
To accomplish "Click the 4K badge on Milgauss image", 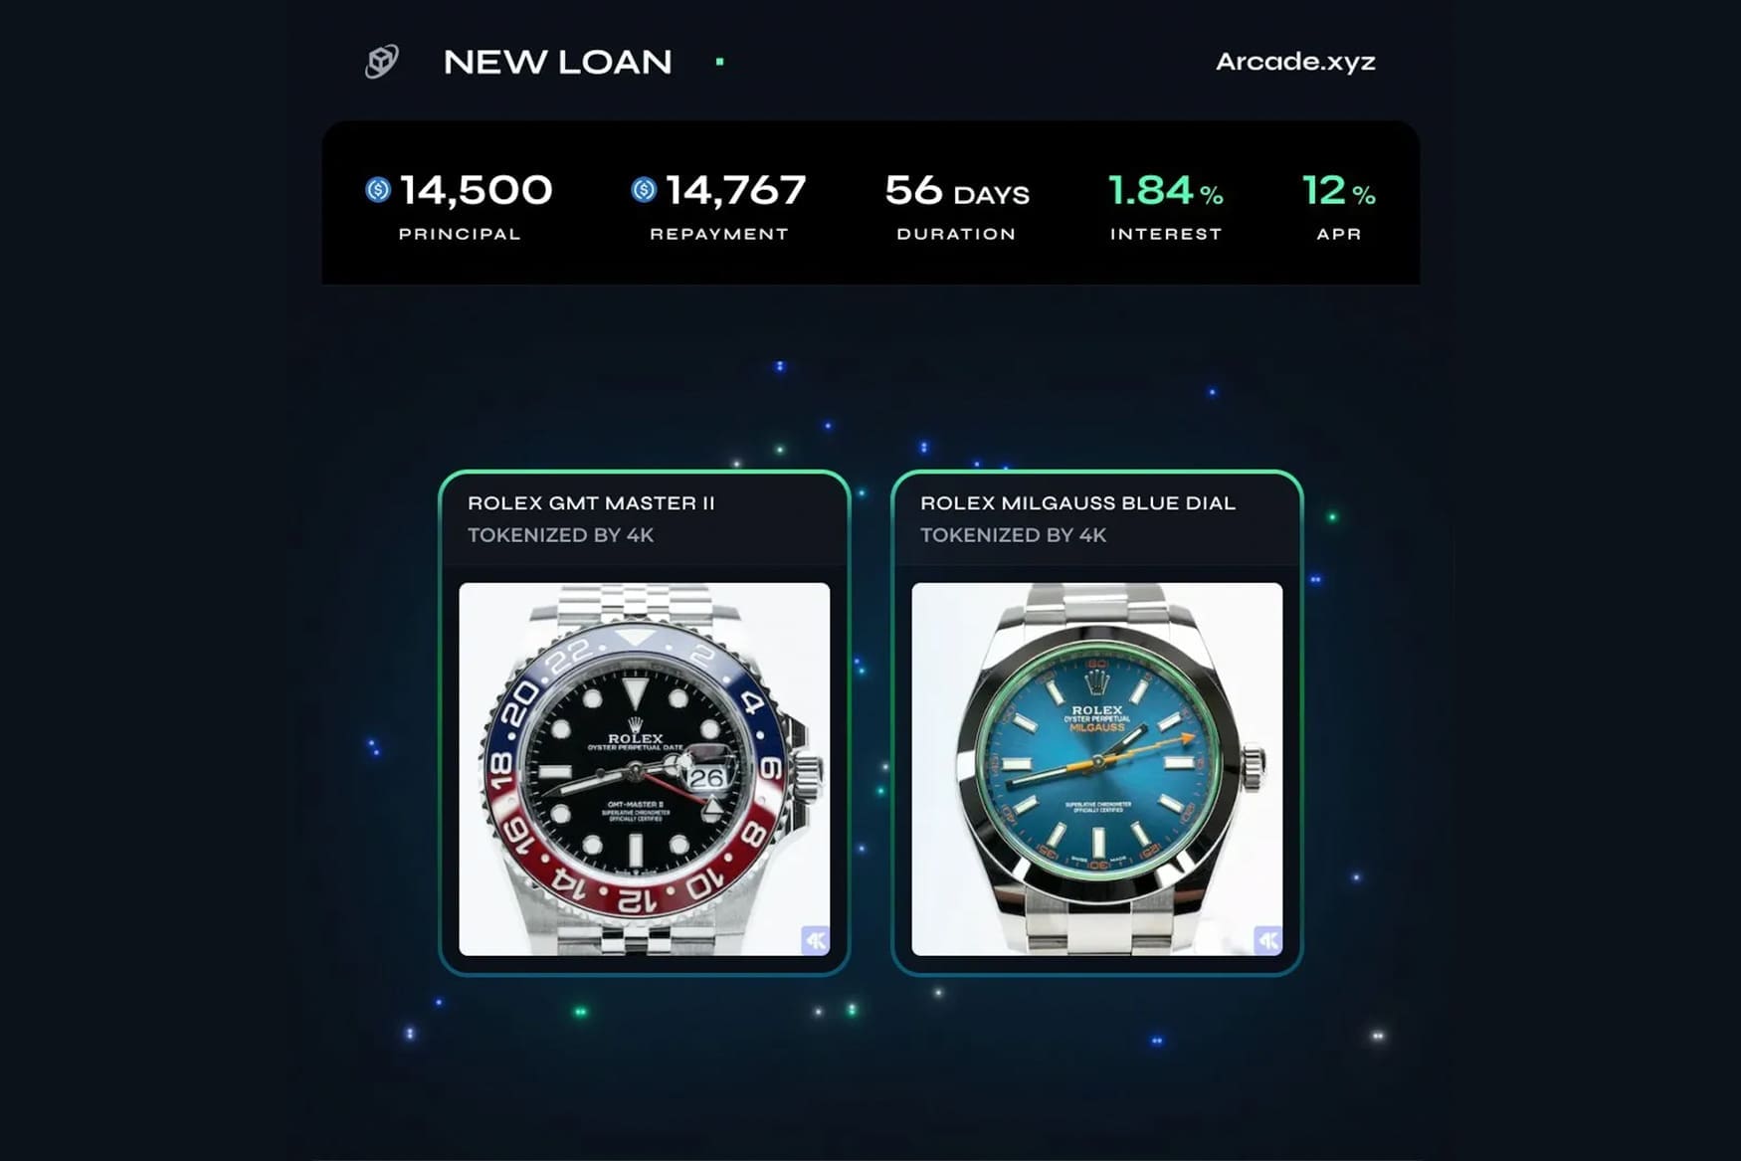I will tap(1267, 940).
